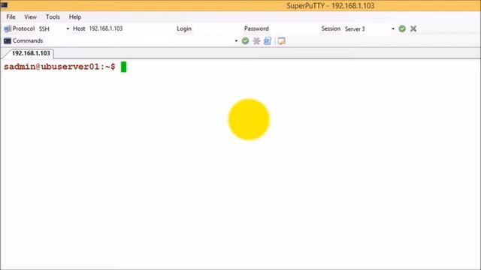Image resolution: width=481 pixels, height=270 pixels.
Task: Open the Help menu
Action: click(75, 16)
